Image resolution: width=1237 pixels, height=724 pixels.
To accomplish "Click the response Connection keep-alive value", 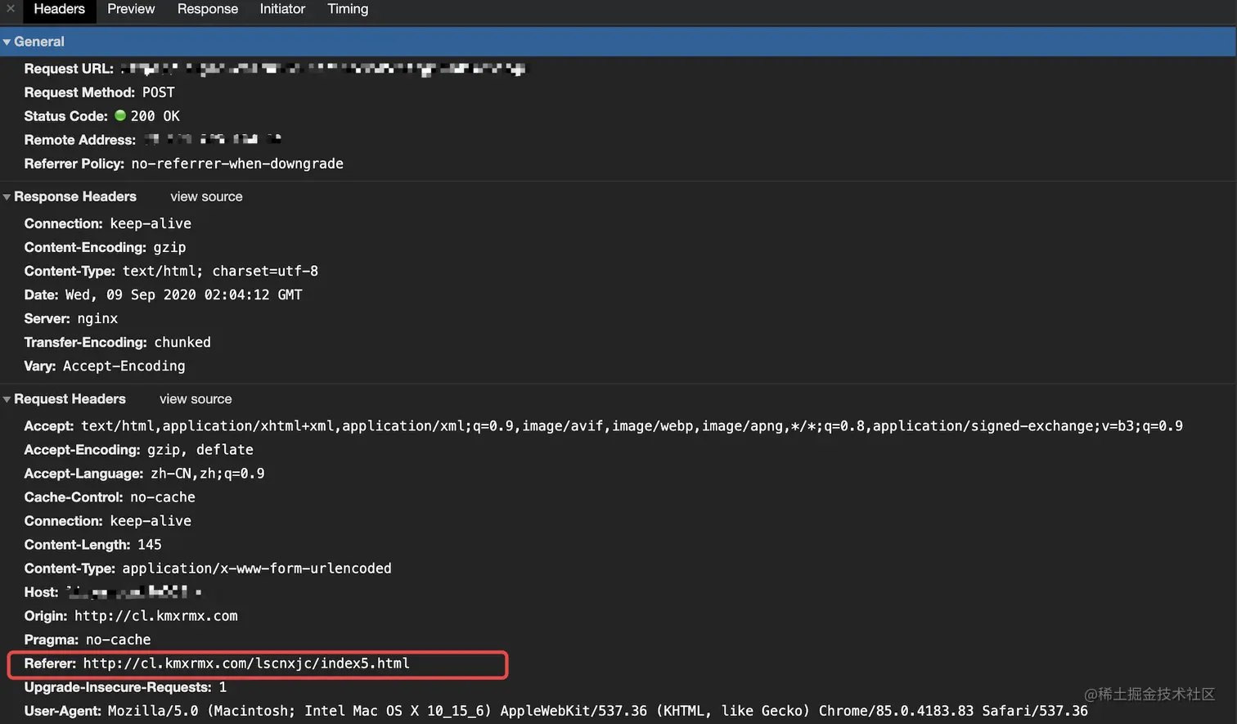I will 151,223.
